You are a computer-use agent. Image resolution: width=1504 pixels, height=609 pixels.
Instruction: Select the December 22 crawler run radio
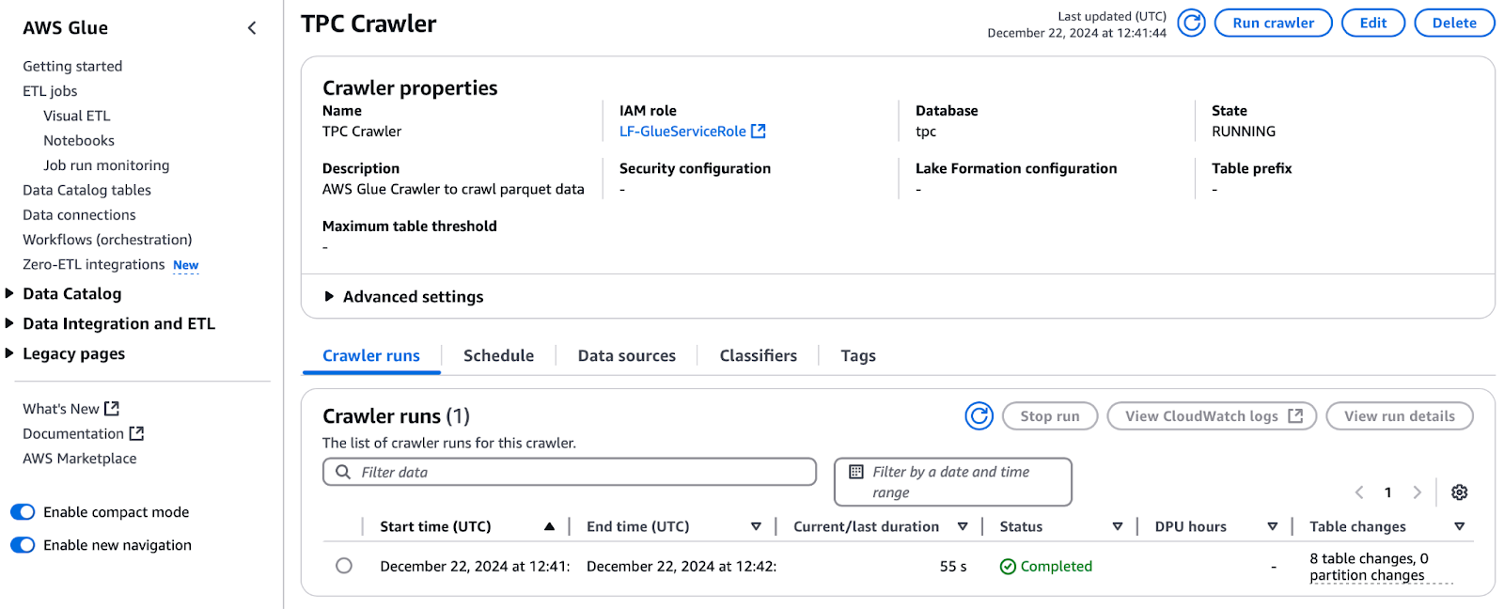(x=344, y=566)
